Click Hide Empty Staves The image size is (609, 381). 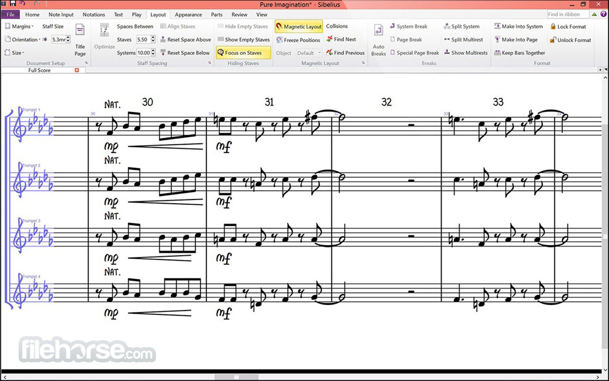[x=243, y=27]
